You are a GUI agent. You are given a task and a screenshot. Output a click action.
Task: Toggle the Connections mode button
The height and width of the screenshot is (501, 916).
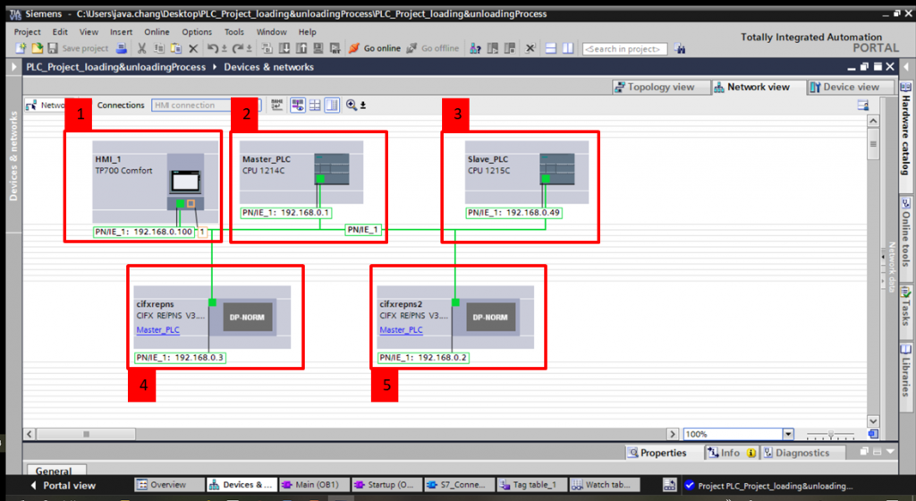pos(120,106)
